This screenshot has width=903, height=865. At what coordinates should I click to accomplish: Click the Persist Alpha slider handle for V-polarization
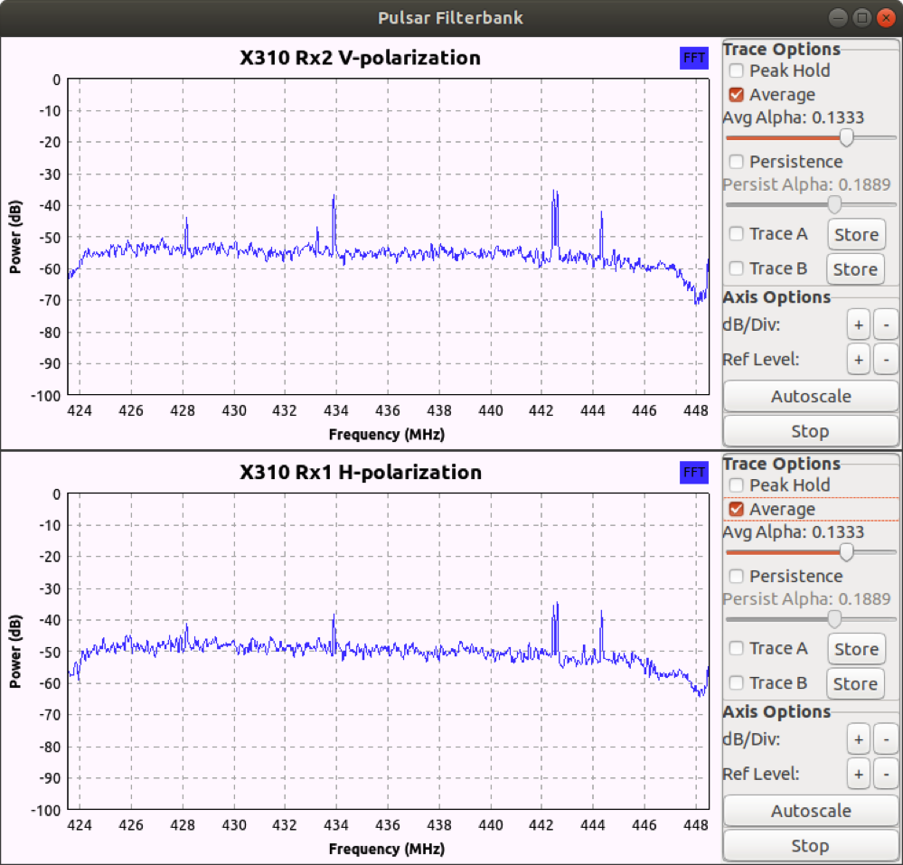click(834, 204)
